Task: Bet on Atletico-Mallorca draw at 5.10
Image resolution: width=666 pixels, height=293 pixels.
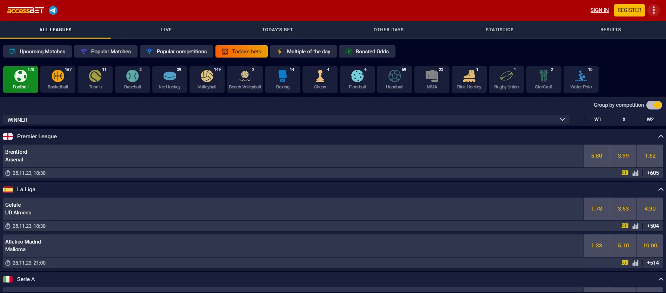Action: click(623, 246)
